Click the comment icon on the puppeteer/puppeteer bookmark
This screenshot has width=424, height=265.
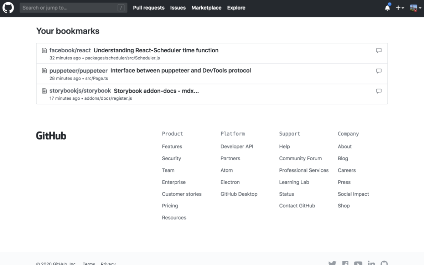pyautogui.click(x=379, y=71)
